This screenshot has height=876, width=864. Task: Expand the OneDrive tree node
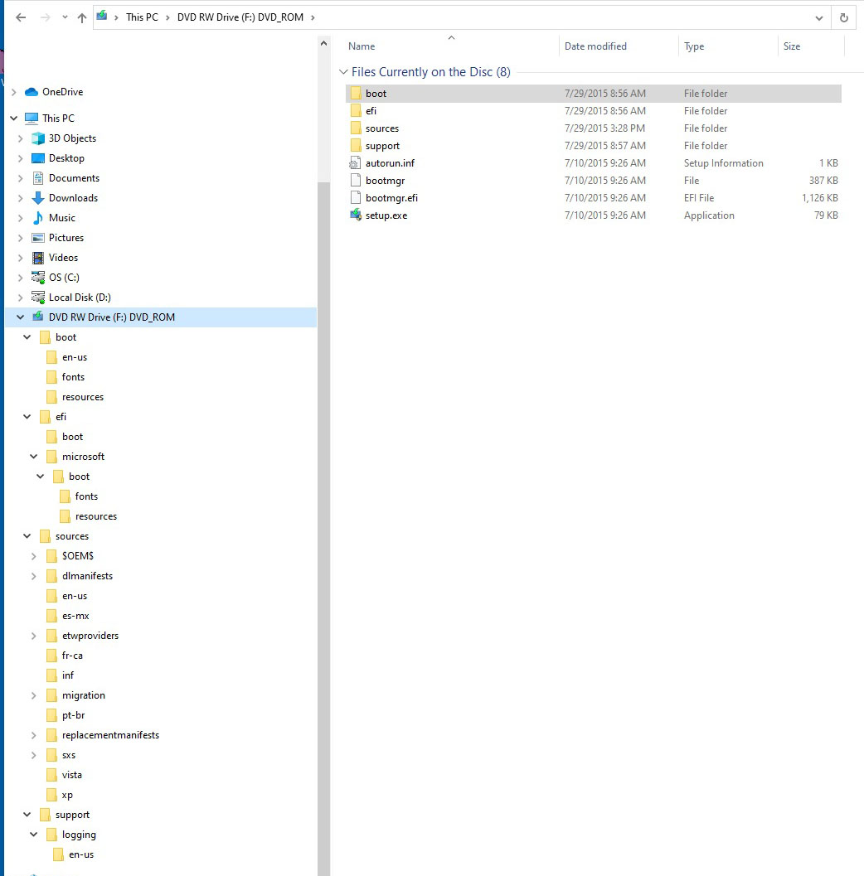point(14,92)
